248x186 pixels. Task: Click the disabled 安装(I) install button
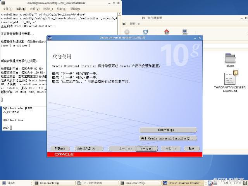click(x=170, y=148)
